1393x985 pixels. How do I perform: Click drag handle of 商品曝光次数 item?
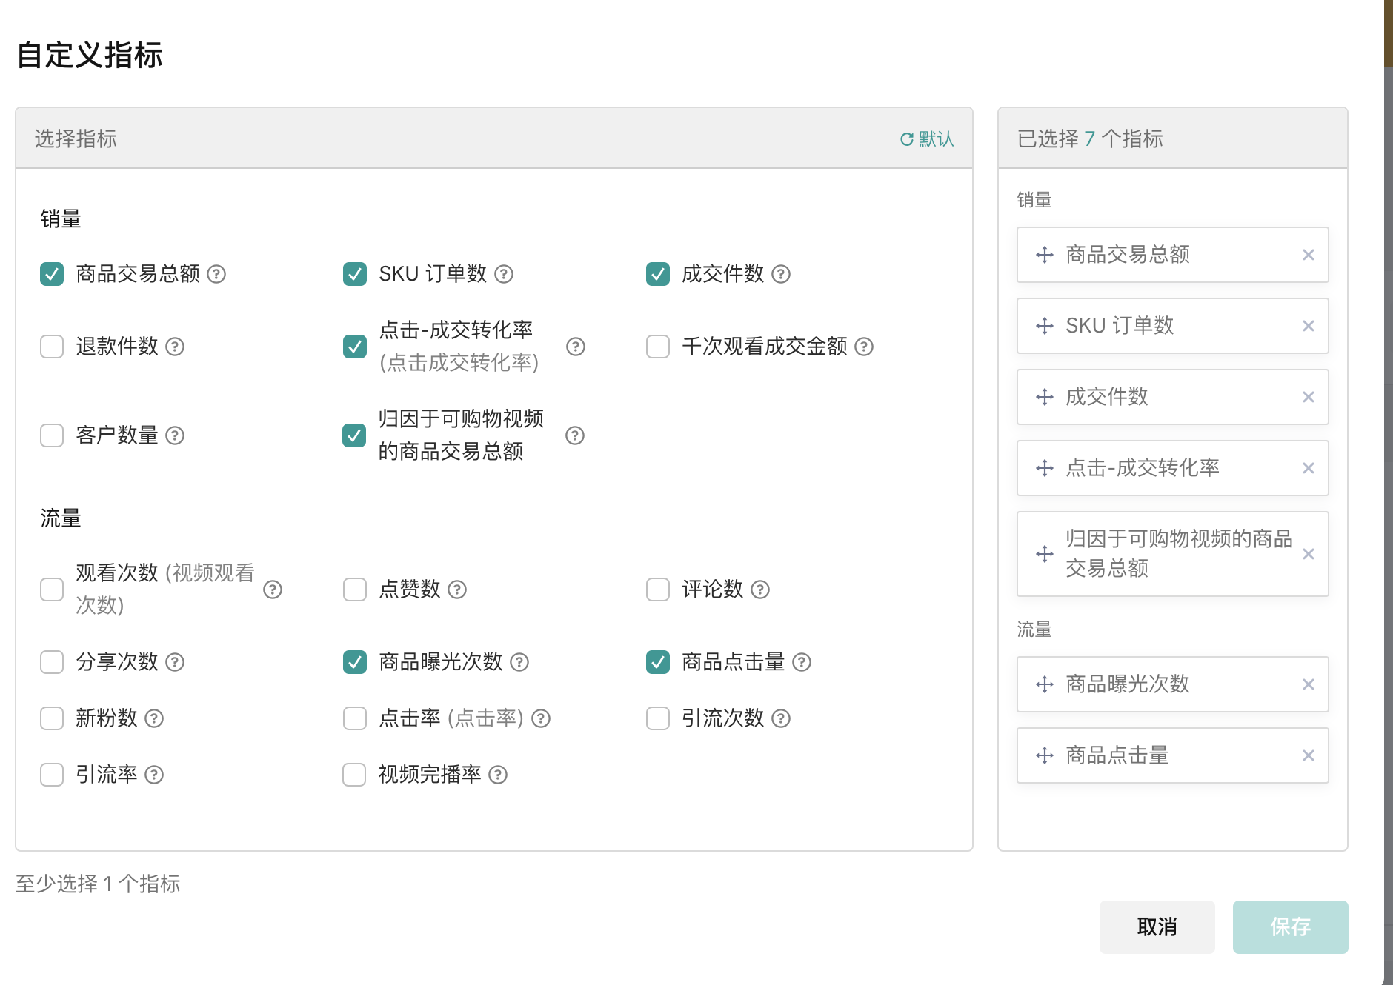click(1045, 684)
